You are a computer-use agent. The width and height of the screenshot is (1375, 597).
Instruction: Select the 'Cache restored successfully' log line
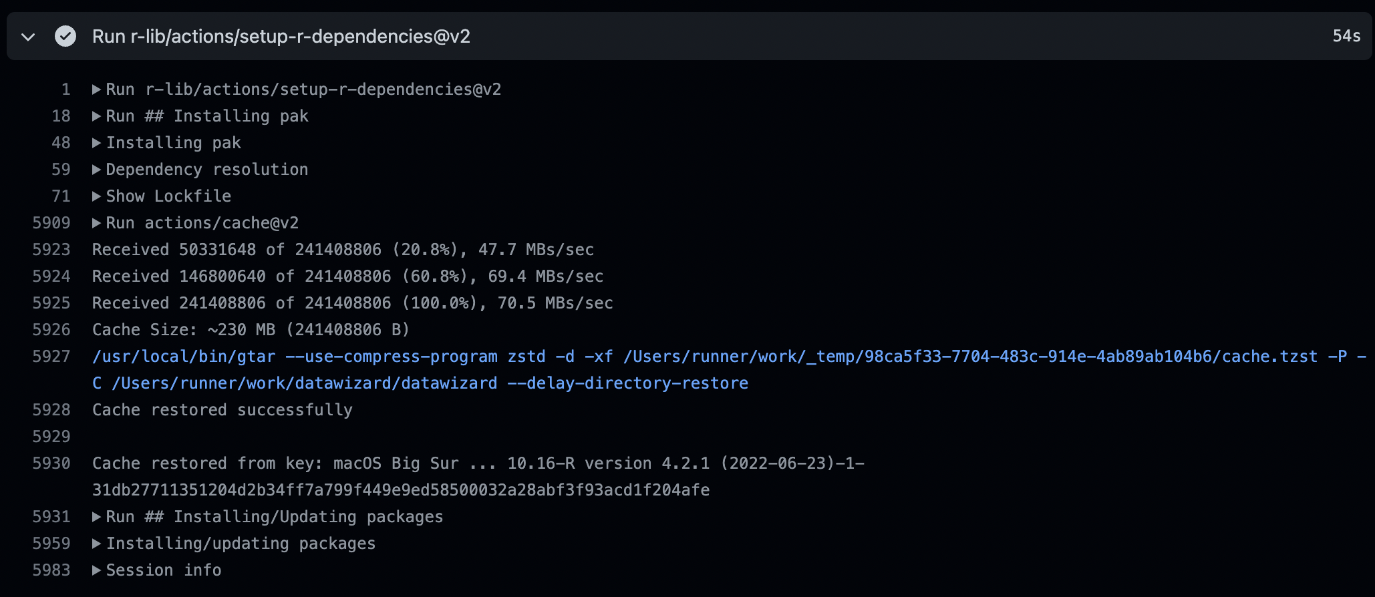pyautogui.click(x=223, y=409)
